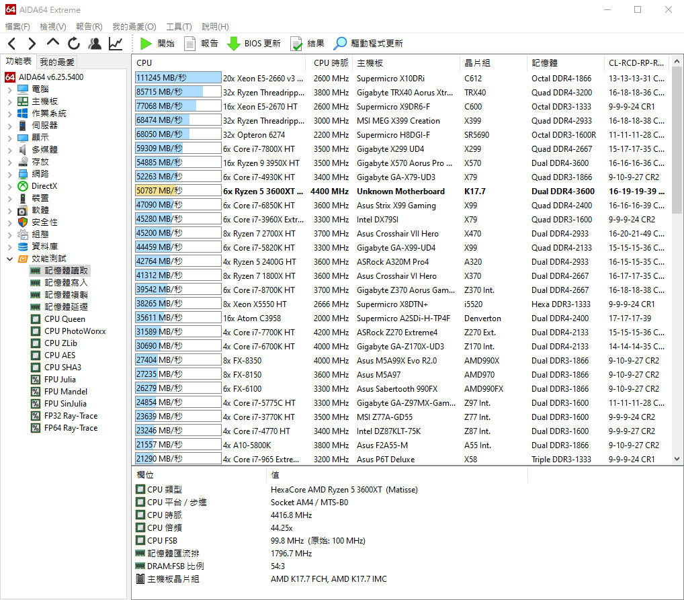Expand the 顯示 tree node
The image size is (684, 600).
point(9,138)
